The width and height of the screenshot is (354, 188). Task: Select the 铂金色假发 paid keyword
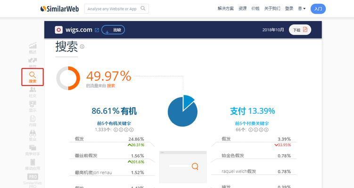(x=233, y=156)
